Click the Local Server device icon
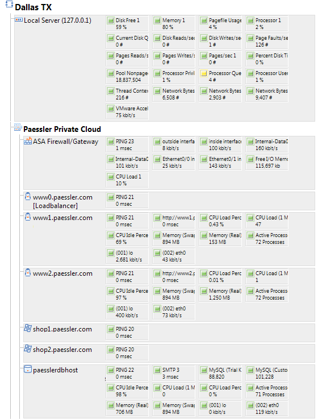 tap(18, 19)
